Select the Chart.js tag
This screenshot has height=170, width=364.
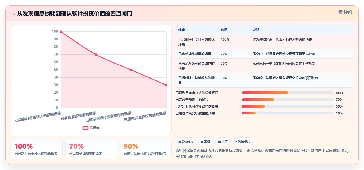pos(185,142)
